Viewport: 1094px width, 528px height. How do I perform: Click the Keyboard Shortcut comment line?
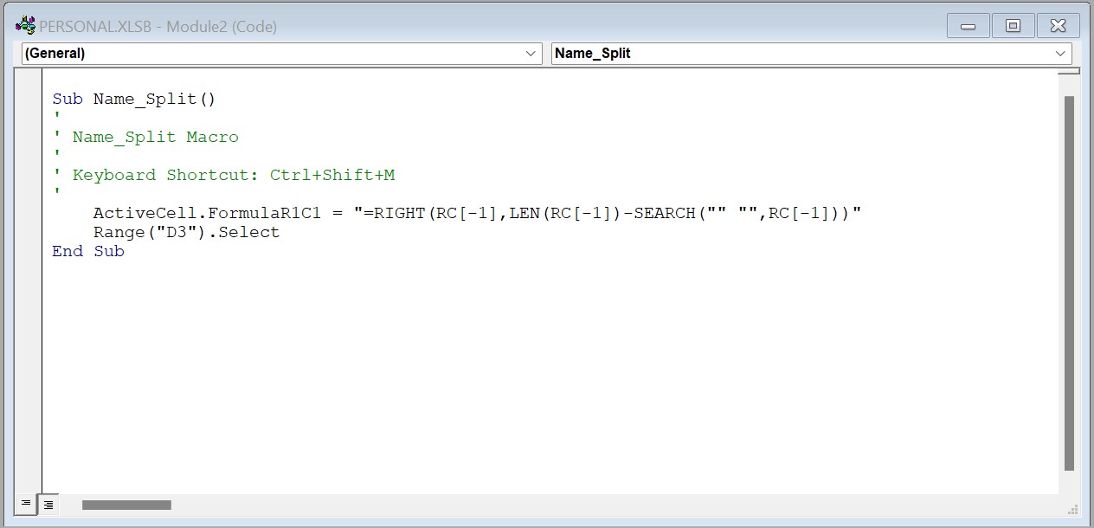point(233,175)
